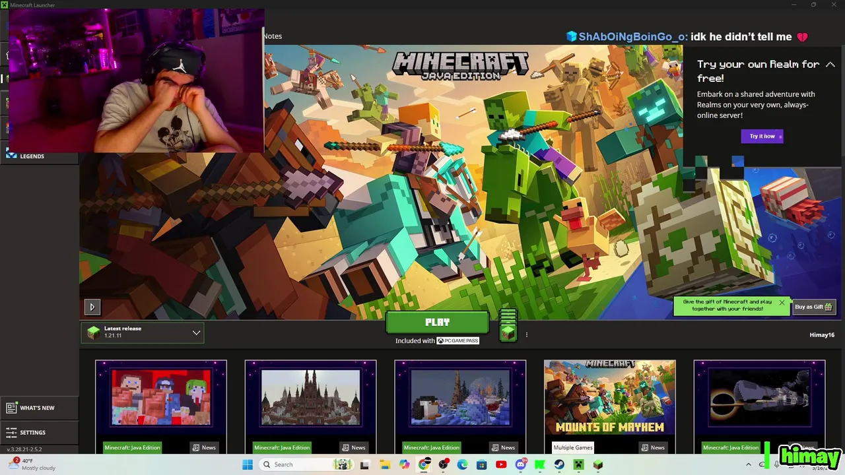This screenshot has width=845, height=475.
Task: Open the weather widget showing Mostly cloudy
Action: coord(33,464)
